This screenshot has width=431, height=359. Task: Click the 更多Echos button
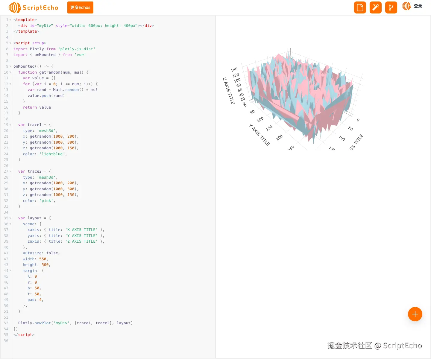tap(80, 7)
